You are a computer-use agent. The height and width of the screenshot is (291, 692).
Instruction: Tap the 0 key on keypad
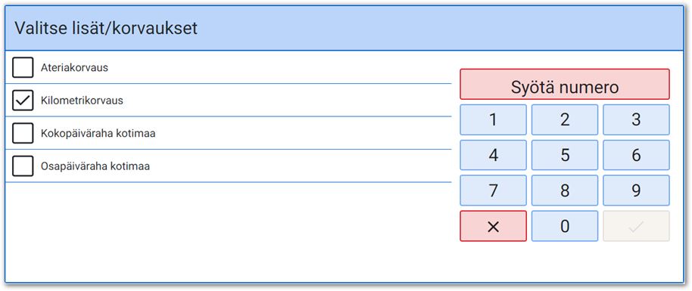coord(565,226)
